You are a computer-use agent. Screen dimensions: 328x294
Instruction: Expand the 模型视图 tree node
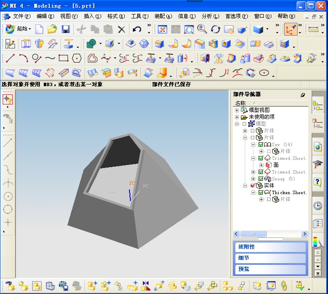pos(237,110)
